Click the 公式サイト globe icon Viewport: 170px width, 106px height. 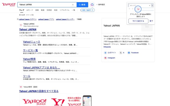105,53
